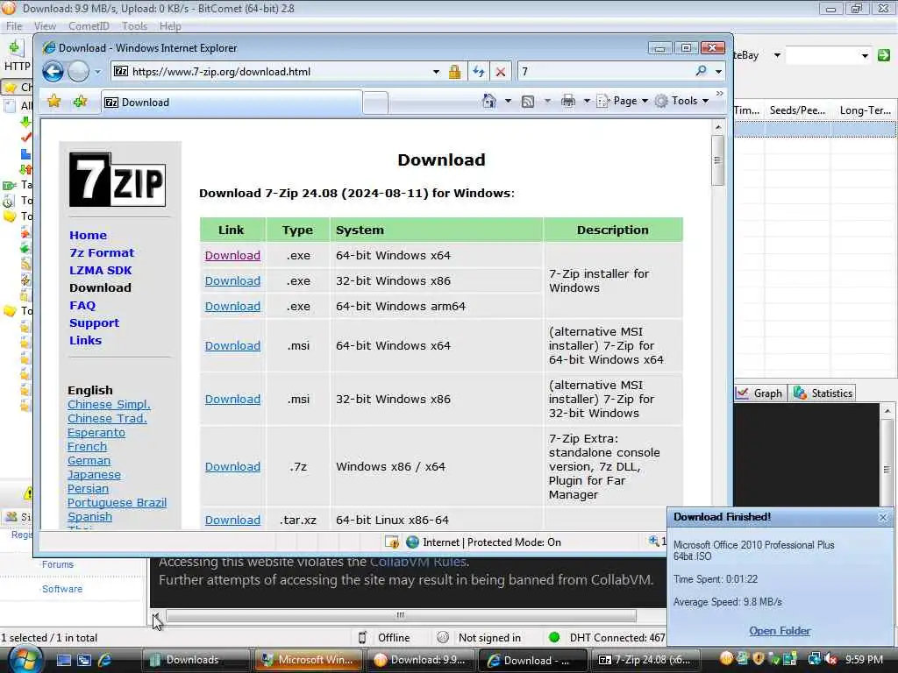The image size is (898, 673).
Task: Switch the site language to German
Action: 89,461
